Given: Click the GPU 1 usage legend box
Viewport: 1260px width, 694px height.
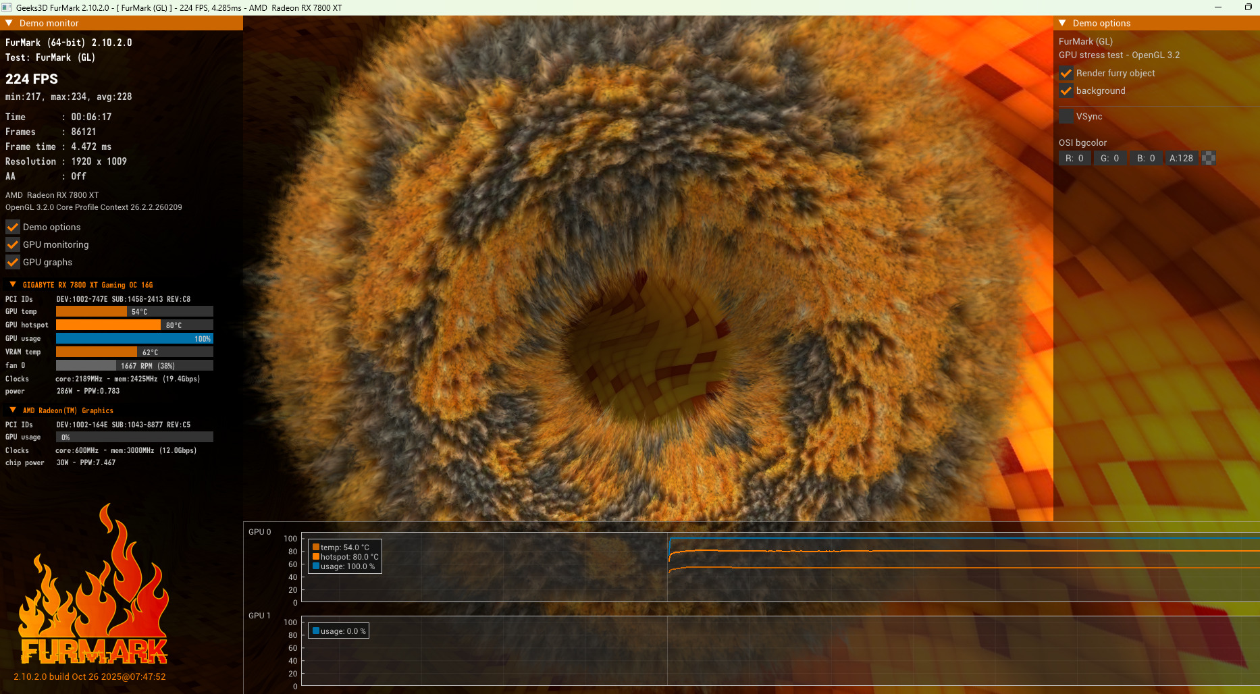Looking at the screenshot, I should tap(339, 631).
